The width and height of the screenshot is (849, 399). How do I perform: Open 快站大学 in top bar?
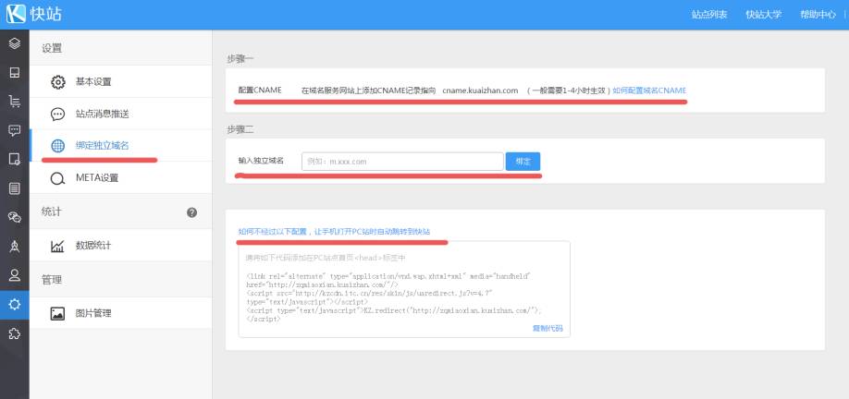(763, 15)
